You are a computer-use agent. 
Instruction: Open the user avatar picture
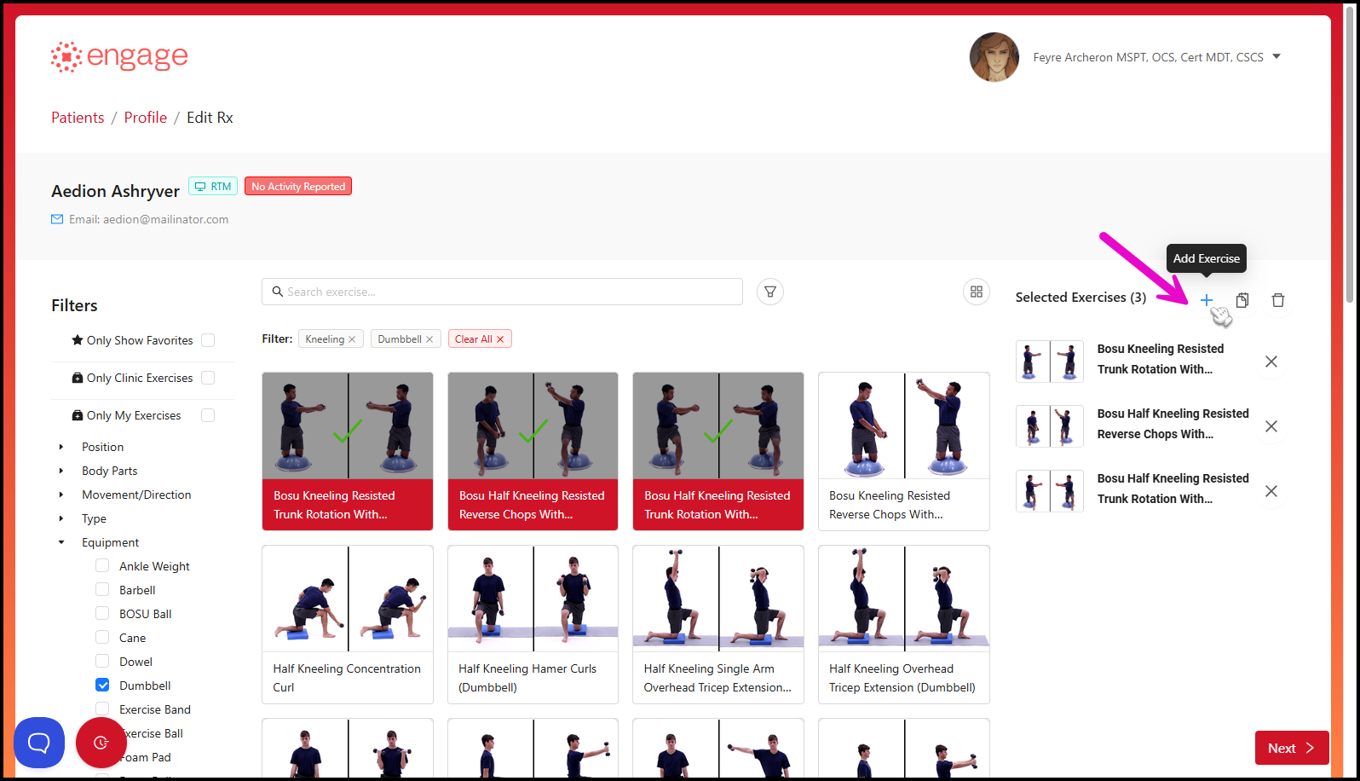(994, 57)
